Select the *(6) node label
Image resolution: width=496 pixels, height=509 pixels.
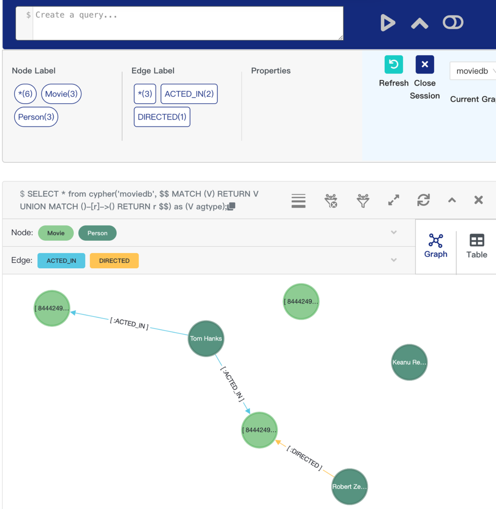25,94
